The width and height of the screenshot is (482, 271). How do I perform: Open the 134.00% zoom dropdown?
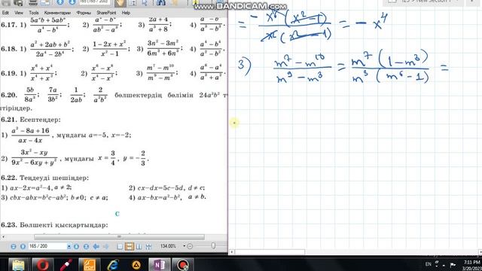tap(184, 246)
